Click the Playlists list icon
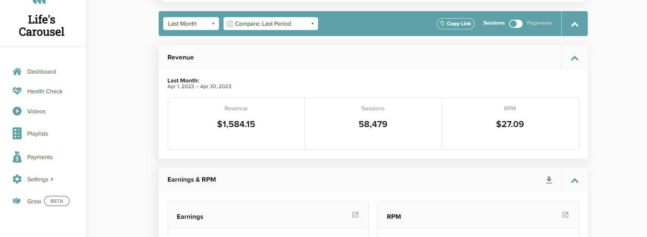 [x=17, y=133]
